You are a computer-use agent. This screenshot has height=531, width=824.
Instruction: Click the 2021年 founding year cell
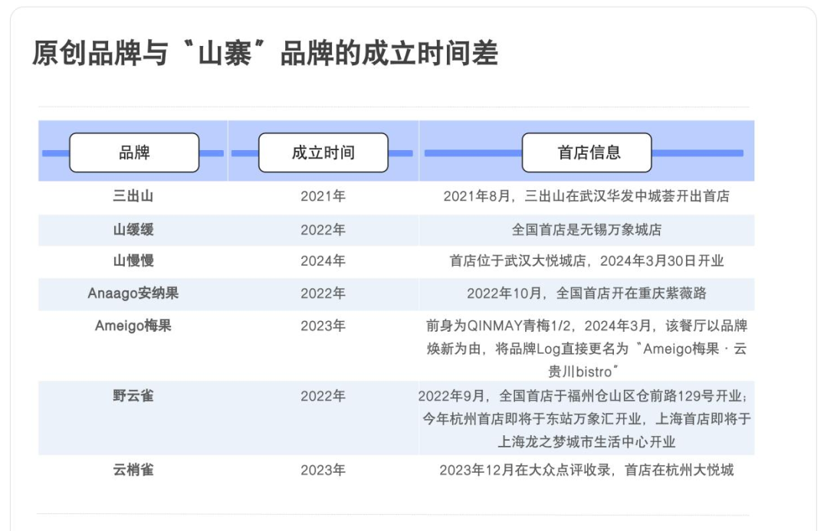click(323, 196)
